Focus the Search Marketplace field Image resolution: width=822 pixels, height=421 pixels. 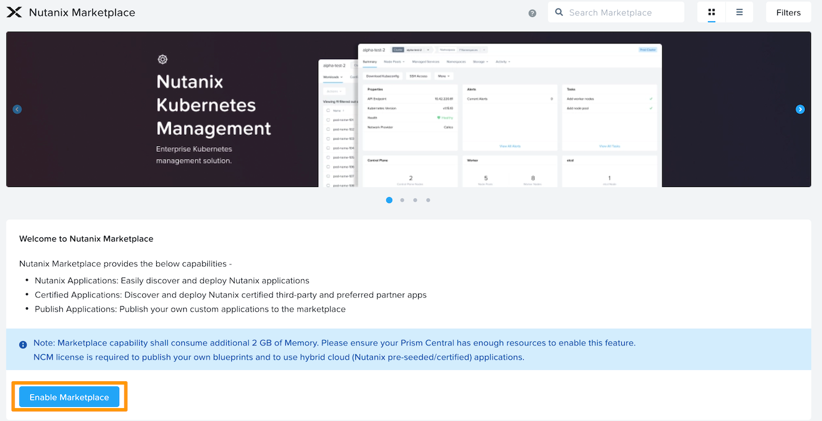click(x=622, y=12)
